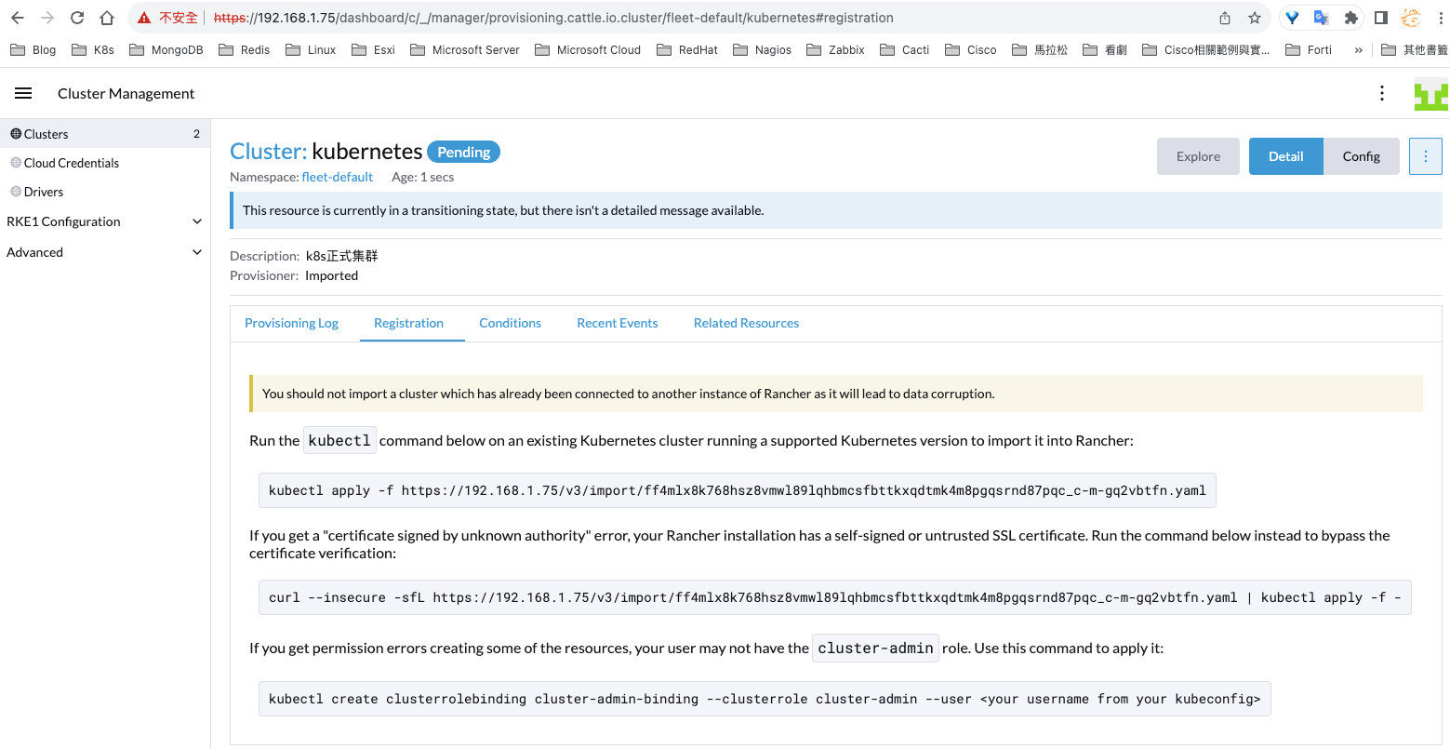1450x749 pixels.
Task: Click the Pending status badge
Action: (463, 152)
